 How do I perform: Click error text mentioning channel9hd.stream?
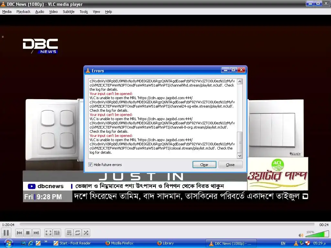tap(162, 85)
